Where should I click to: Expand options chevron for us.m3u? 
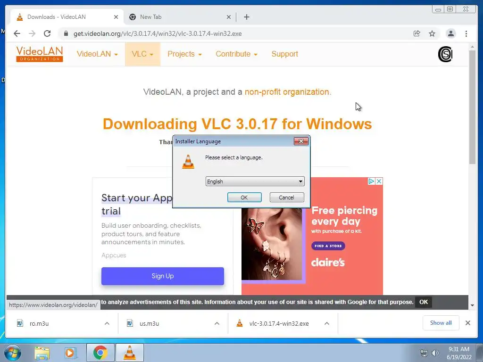(217, 323)
